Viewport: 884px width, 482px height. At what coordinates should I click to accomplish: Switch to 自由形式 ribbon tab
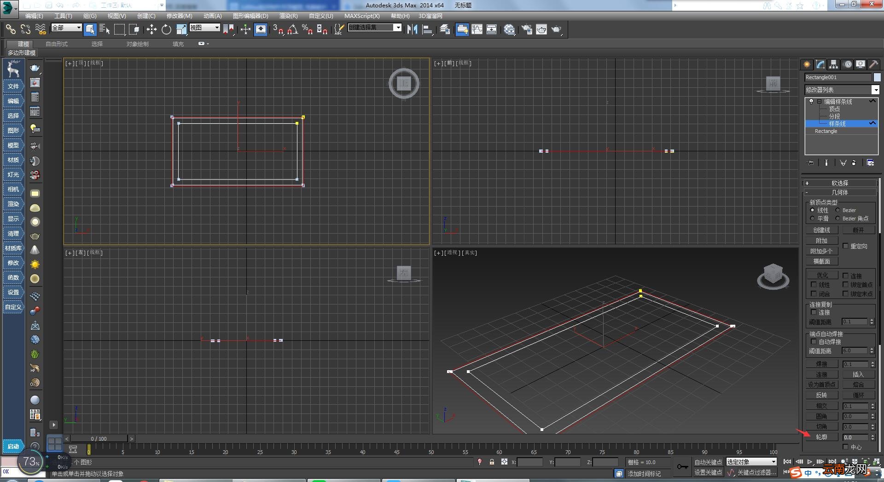[x=57, y=44]
